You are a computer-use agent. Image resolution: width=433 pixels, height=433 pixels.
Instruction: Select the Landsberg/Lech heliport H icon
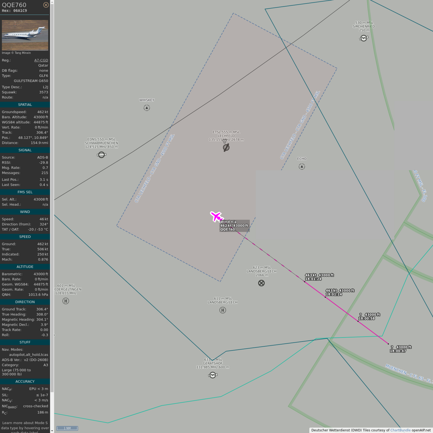(x=223, y=310)
